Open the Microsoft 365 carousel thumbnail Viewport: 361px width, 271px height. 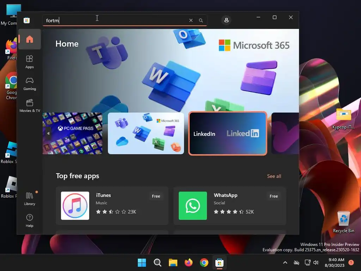(x=146, y=133)
